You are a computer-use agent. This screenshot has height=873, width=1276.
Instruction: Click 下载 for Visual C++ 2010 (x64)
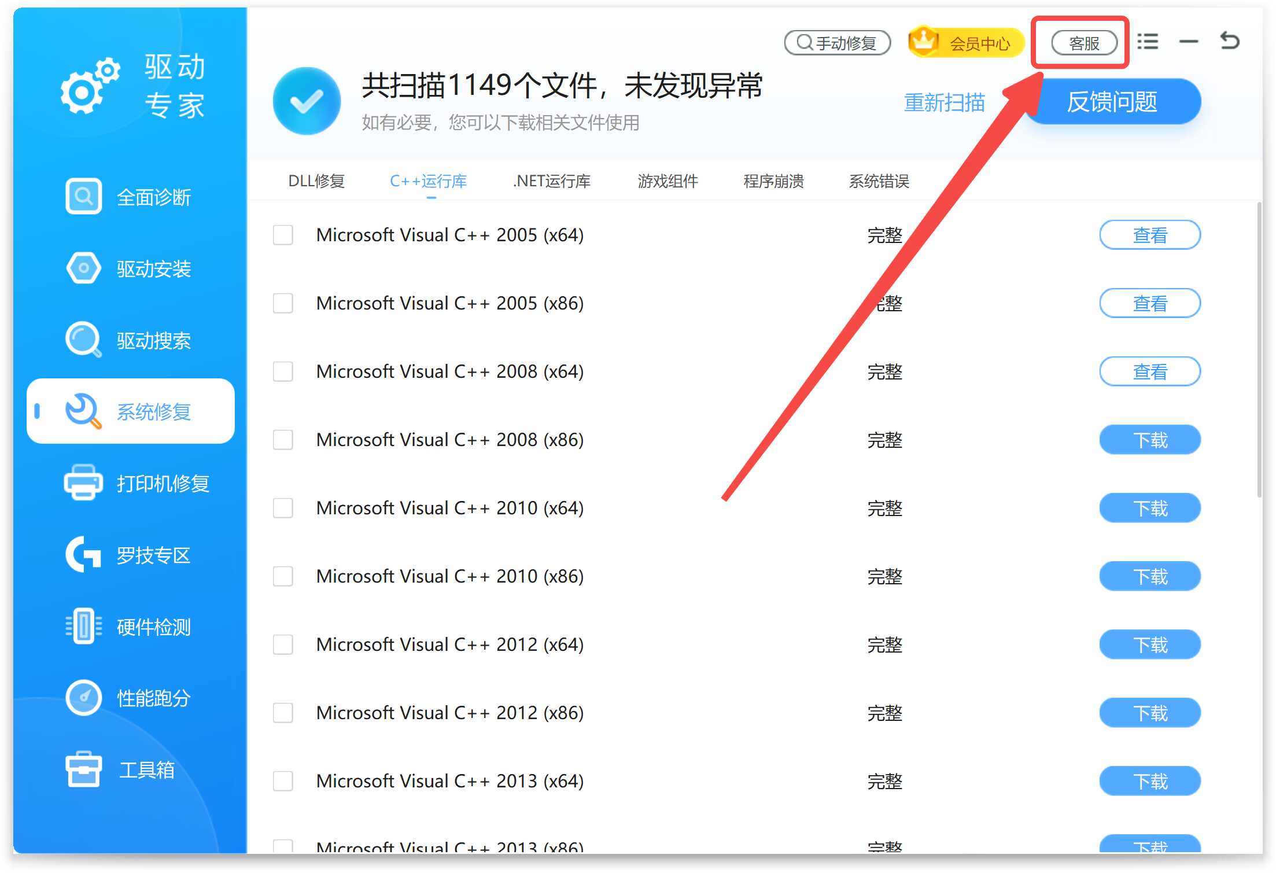(x=1150, y=508)
